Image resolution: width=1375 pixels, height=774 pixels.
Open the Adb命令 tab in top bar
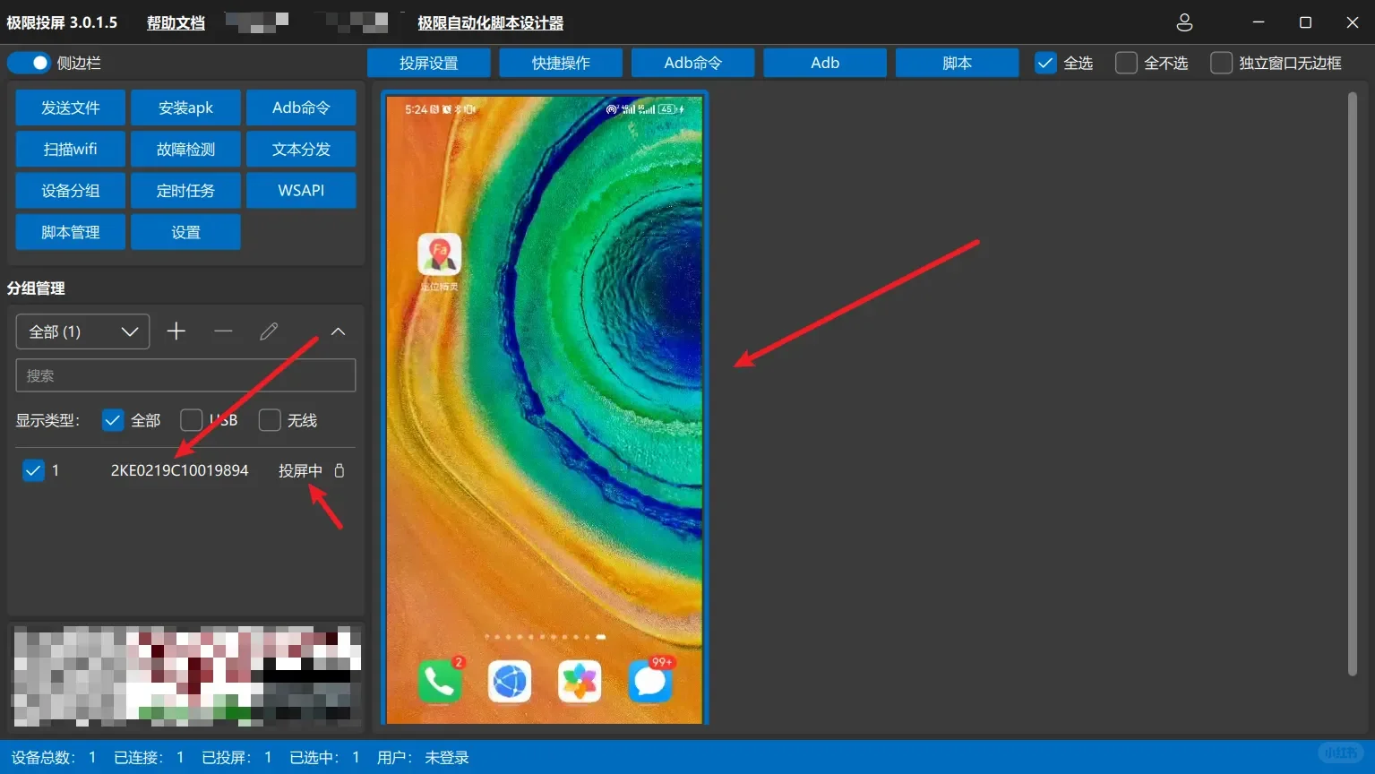tap(693, 63)
